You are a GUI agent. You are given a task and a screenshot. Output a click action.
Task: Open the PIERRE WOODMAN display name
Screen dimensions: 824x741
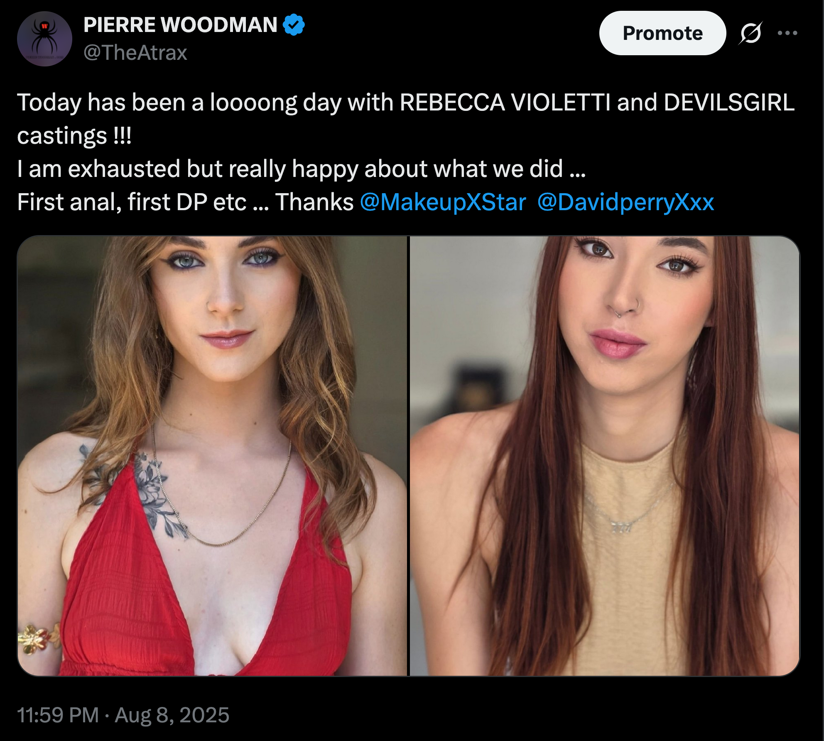[x=180, y=25]
